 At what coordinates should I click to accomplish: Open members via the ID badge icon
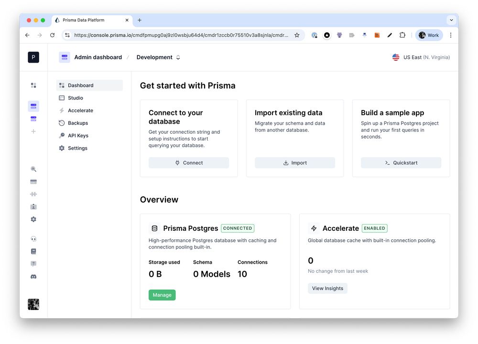pyautogui.click(x=33, y=207)
